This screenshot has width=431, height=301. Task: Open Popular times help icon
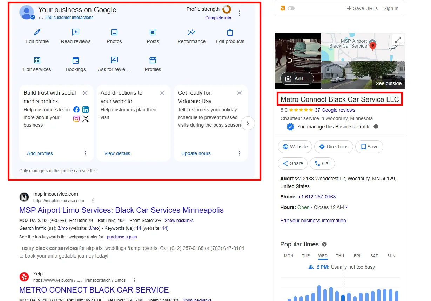click(324, 244)
